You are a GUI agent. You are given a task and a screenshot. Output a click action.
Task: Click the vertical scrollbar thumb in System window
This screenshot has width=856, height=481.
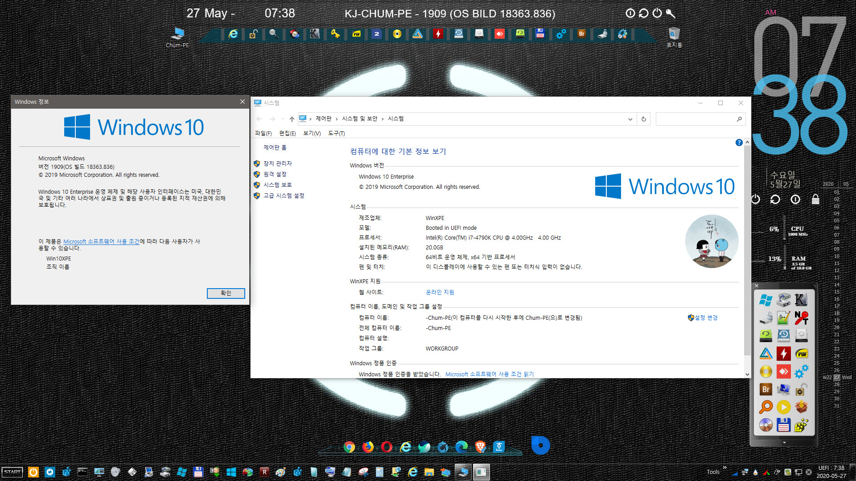tap(747, 249)
